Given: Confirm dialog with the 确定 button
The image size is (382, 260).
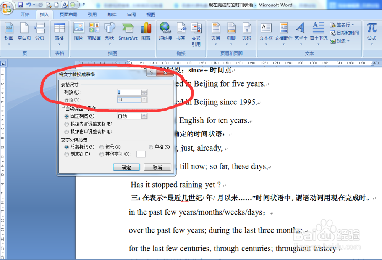Looking at the screenshot, I should pos(126,167).
